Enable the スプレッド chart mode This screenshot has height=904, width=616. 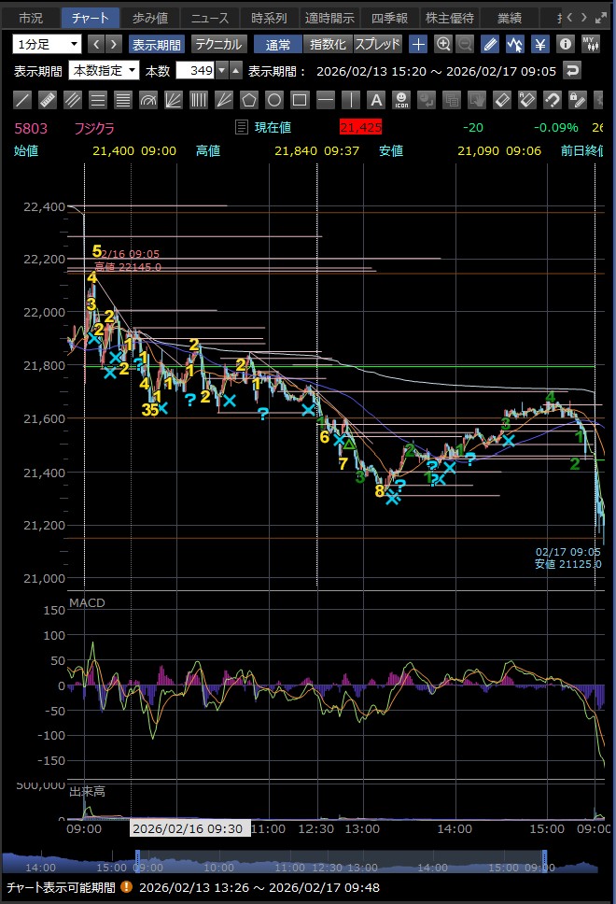point(377,44)
